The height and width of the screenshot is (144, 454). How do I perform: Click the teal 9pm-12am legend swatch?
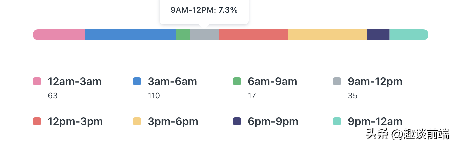tap(337, 121)
